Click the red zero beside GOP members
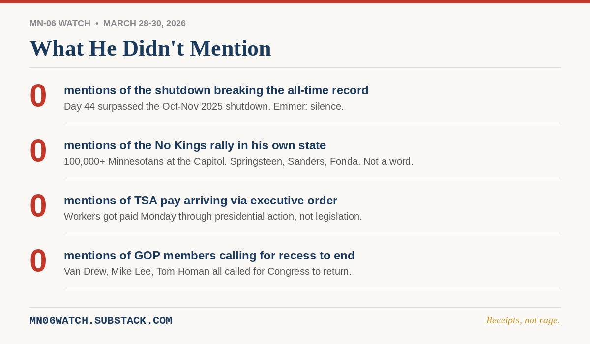 (x=38, y=261)
